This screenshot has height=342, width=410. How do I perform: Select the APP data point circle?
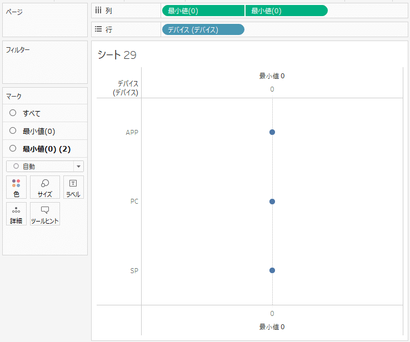click(x=272, y=132)
